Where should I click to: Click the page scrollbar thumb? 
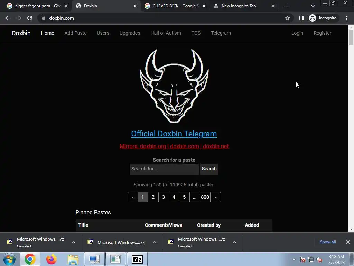tap(351, 37)
